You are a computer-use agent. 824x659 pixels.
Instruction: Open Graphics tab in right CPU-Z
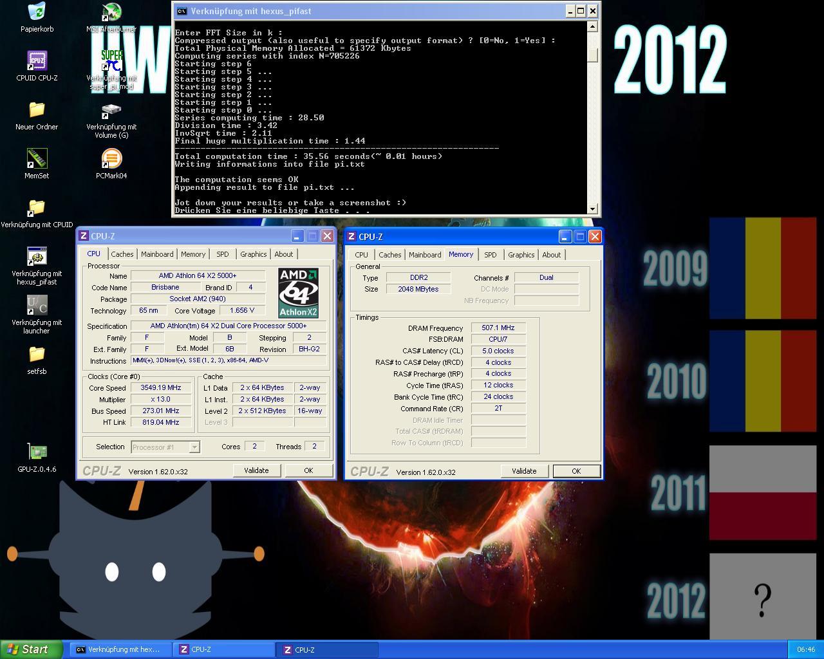[x=521, y=255]
